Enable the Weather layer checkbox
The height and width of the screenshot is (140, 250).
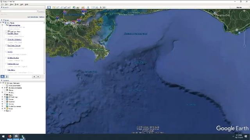pyautogui.click(x=5, y=101)
